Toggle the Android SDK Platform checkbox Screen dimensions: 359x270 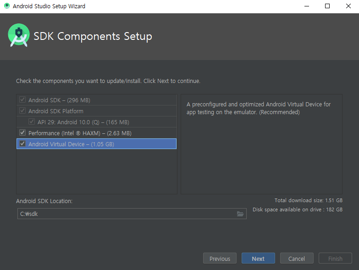pos(22,111)
